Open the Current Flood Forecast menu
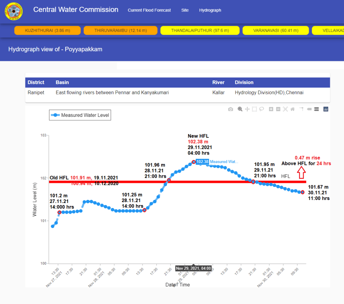The height and width of the screenshot is (304, 344). [149, 10]
